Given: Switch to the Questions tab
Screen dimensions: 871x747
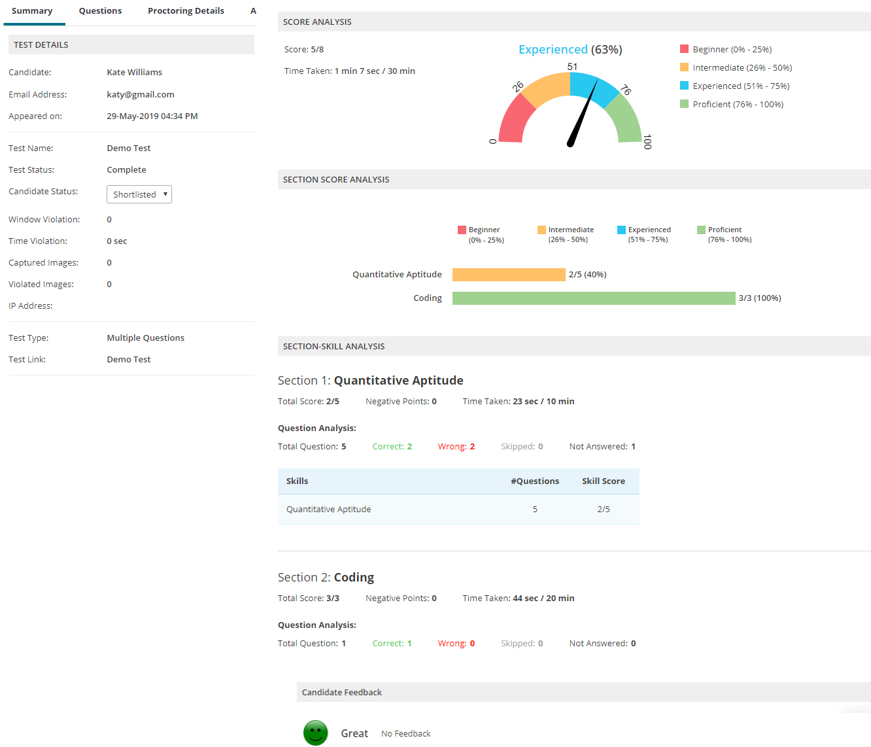Looking at the screenshot, I should [x=100, y=11].
